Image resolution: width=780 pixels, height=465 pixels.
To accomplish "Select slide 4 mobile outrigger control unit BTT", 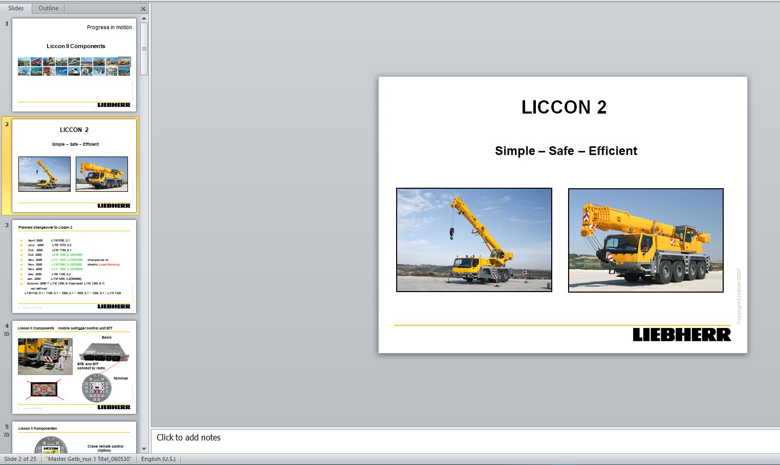I will click(74, 368).
